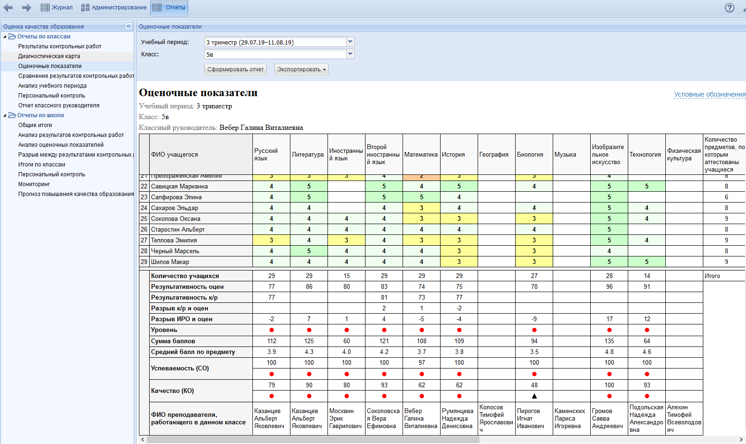This screenshot has width=746, height=444.
Task: Open the Класс dropdown arrow
Action: (x=350, y=54)
